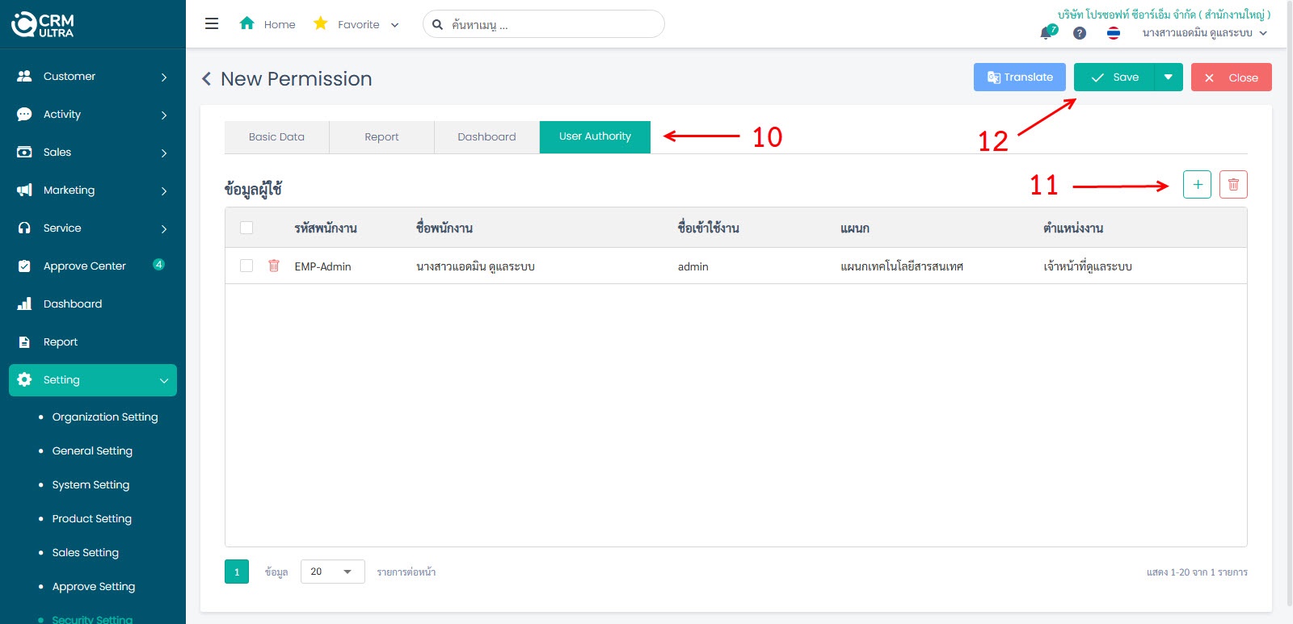Switch to the Basic Data tab
The width and height of the screenshot is (1293, 624).
click(x=276, y=137)
